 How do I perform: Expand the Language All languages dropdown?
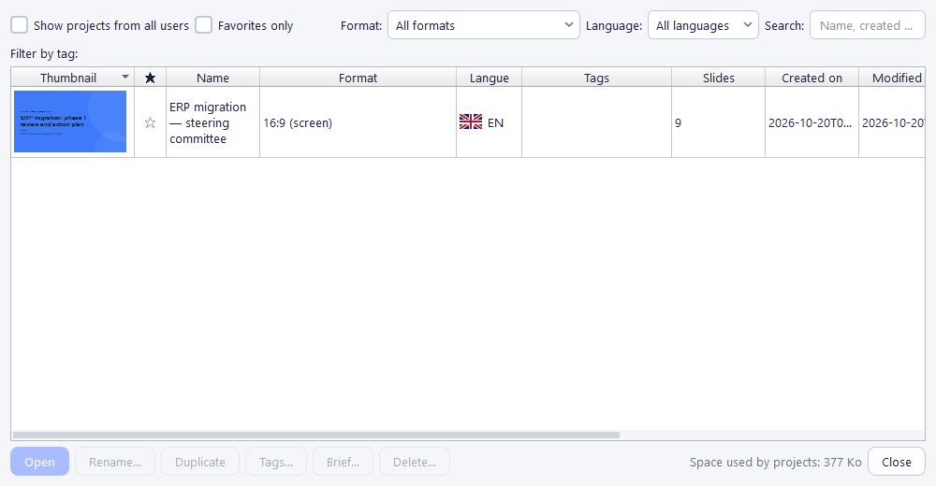point(703,25)
